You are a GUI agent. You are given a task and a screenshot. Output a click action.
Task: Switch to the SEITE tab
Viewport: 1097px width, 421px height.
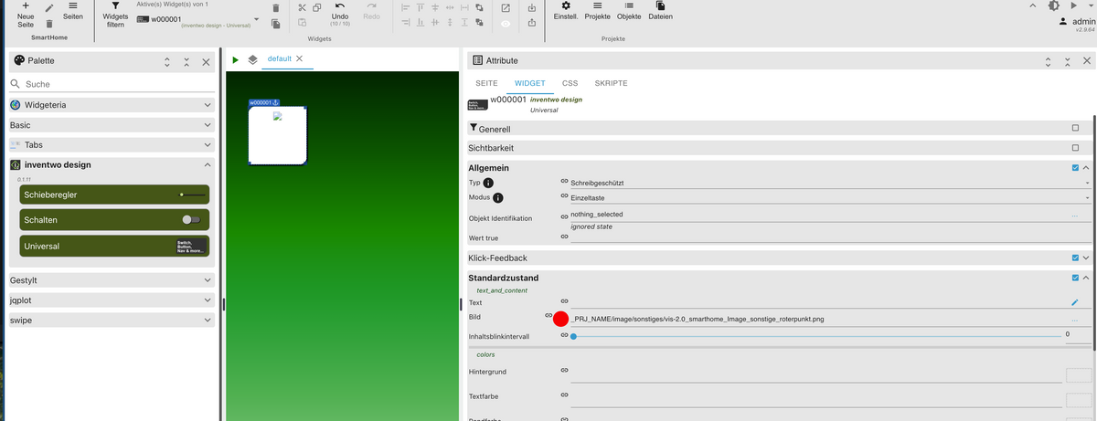tap(486, 83)
